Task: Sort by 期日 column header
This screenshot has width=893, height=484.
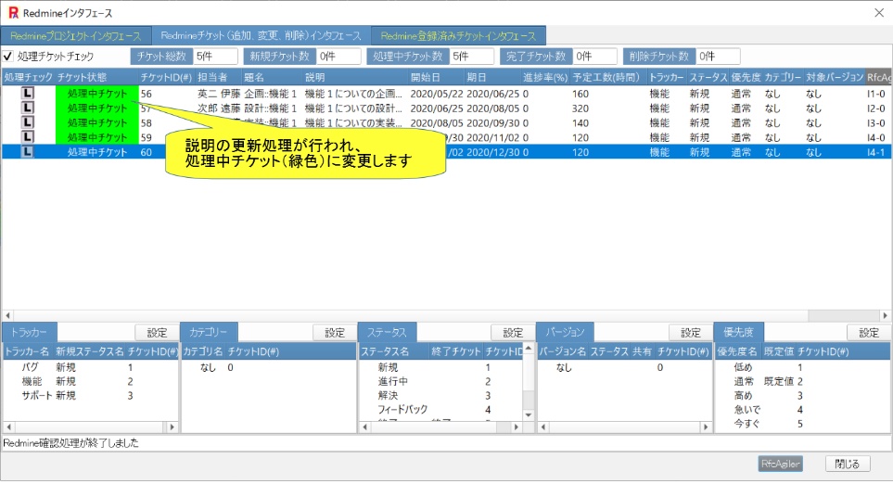Action: pos(492,78)
